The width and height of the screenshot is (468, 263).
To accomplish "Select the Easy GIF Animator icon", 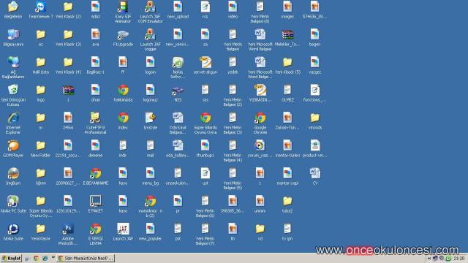I will click(123, 12).
